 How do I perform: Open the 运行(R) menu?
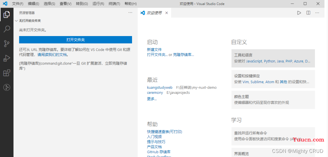[x=98, y=4]
